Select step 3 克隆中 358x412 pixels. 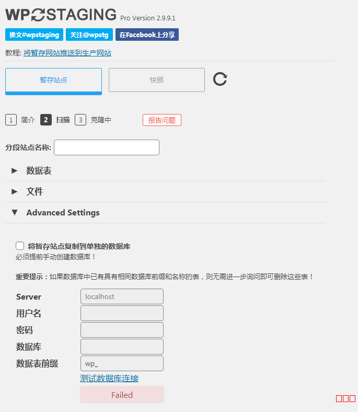pyautogui.click(x=93, y=120)
